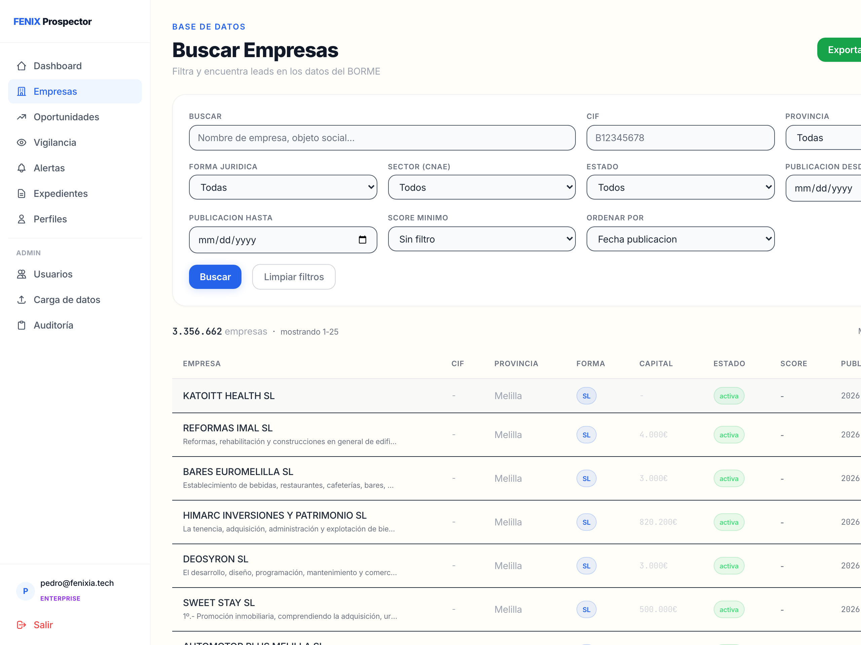The width and height of the screenshot is (861, 645).
Task: Click the Dashboard home icon
Action: [x=22, y=66]
